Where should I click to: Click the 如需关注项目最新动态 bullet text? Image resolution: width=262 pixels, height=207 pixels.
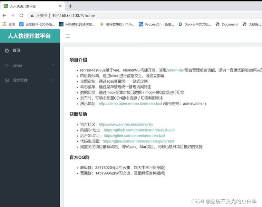pos(141,147)
